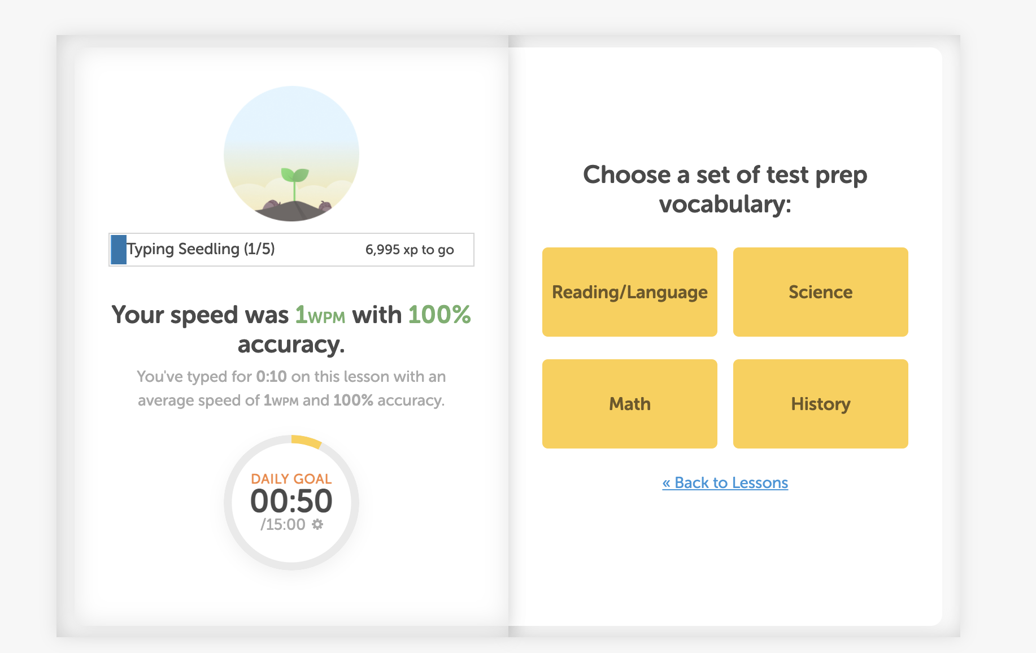1036x653 pixels.
Task: Click the DAILY GOAL label
Action: [x=291, y=478]
